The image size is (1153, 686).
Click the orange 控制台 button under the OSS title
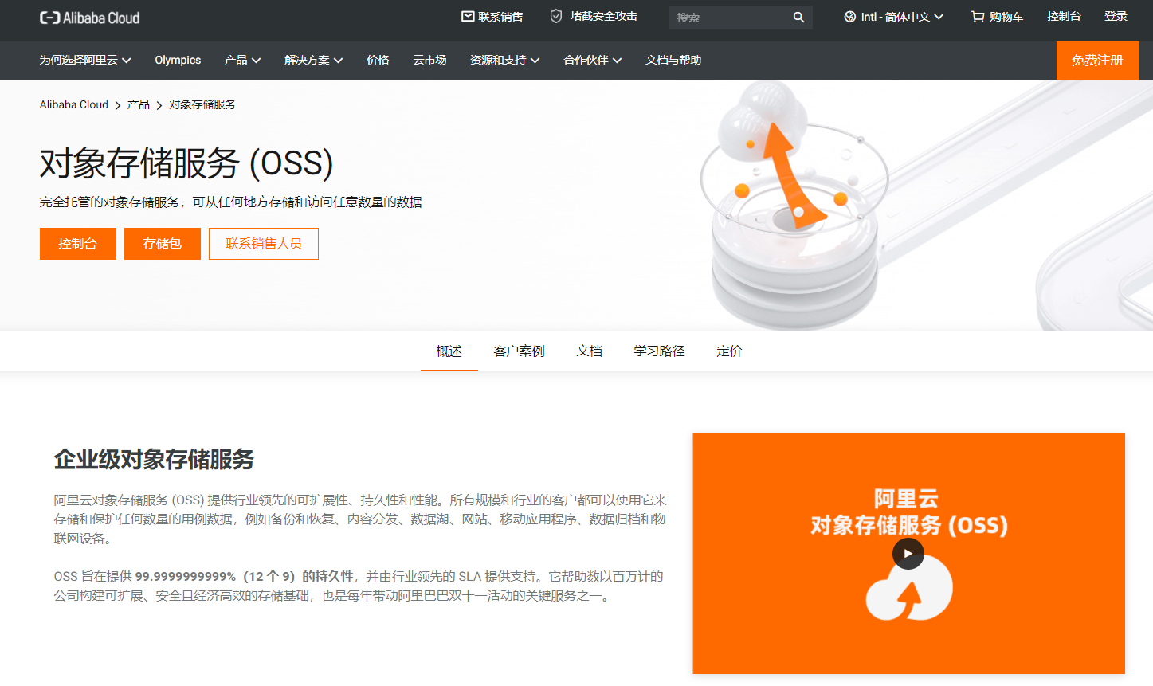[x=78, y=244]
